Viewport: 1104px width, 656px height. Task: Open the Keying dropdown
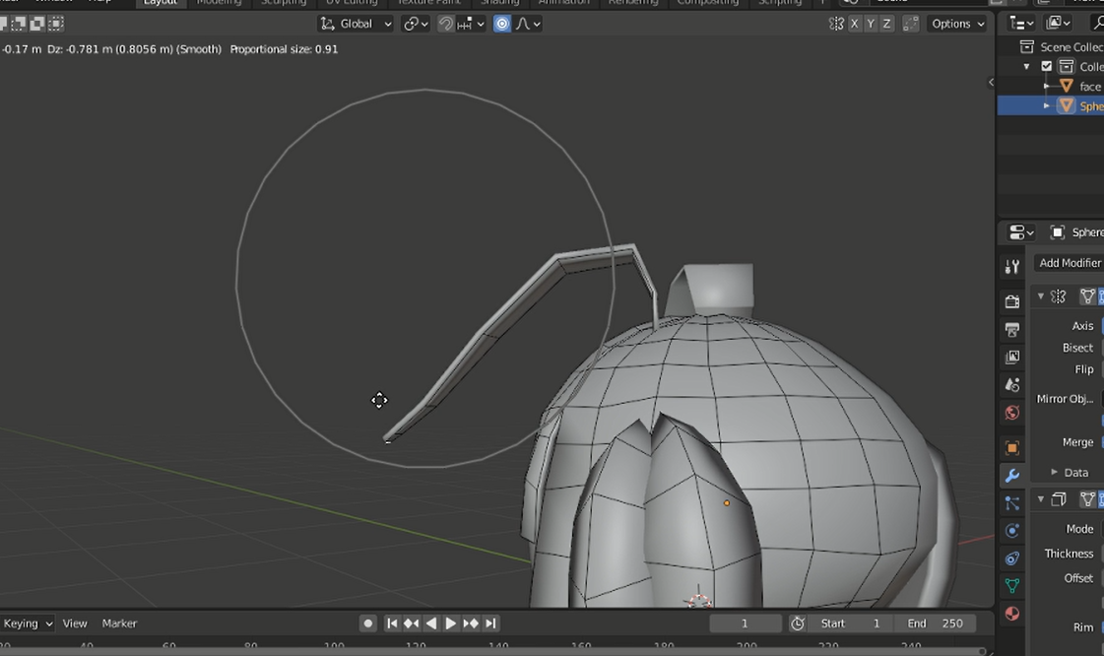27,623
